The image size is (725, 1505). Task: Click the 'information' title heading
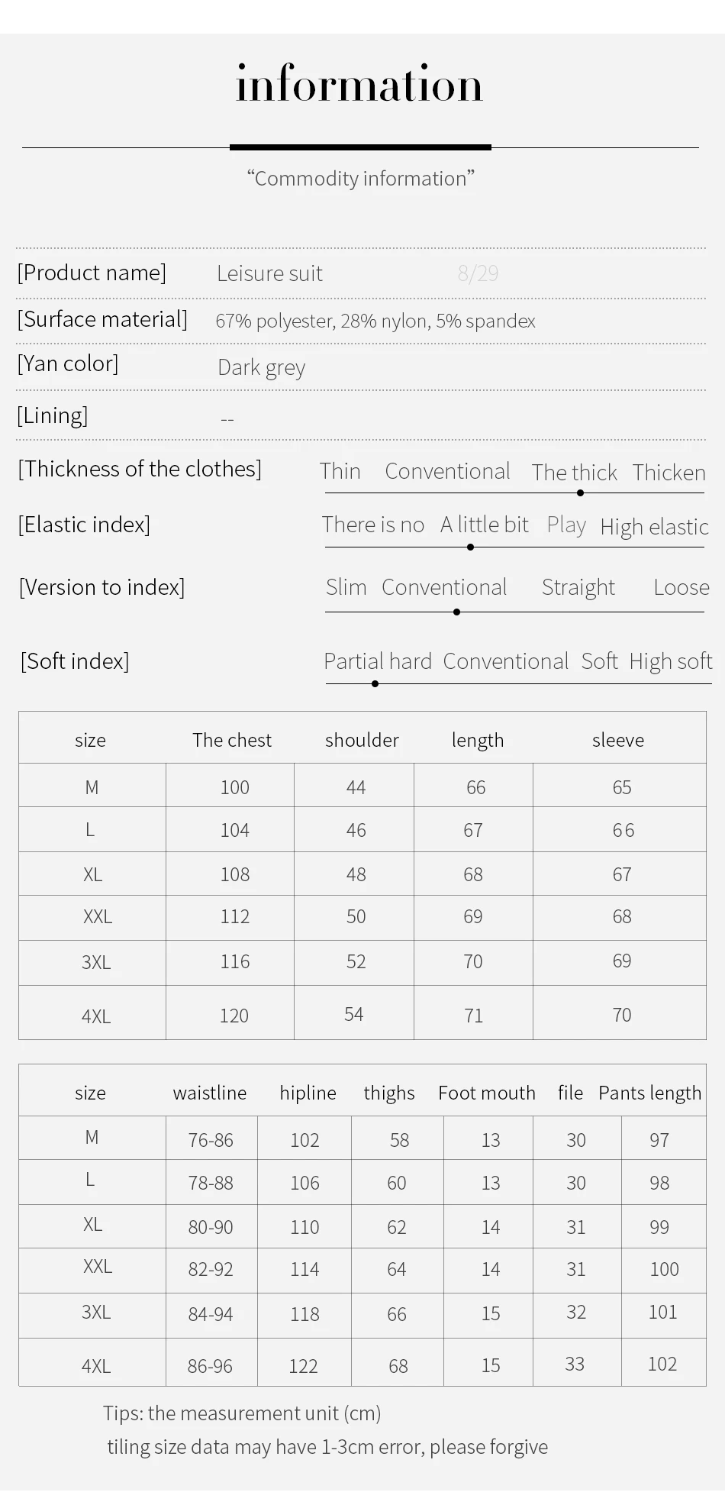pos(359,84)
